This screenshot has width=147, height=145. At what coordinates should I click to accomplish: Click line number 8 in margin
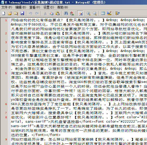(6, 117)
